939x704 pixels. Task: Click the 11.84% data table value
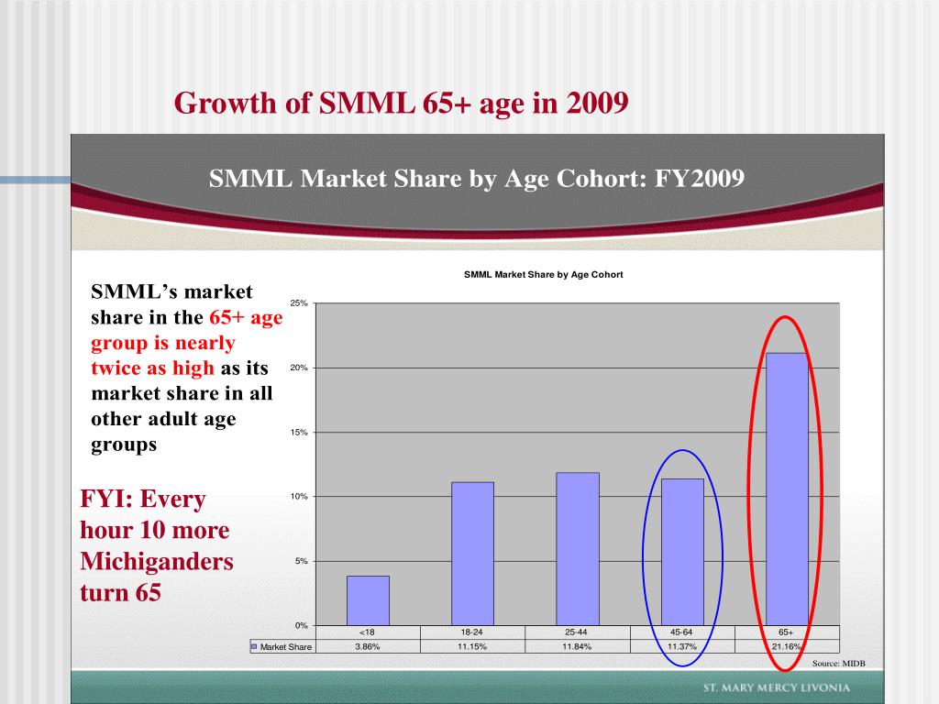coord(577,646)
